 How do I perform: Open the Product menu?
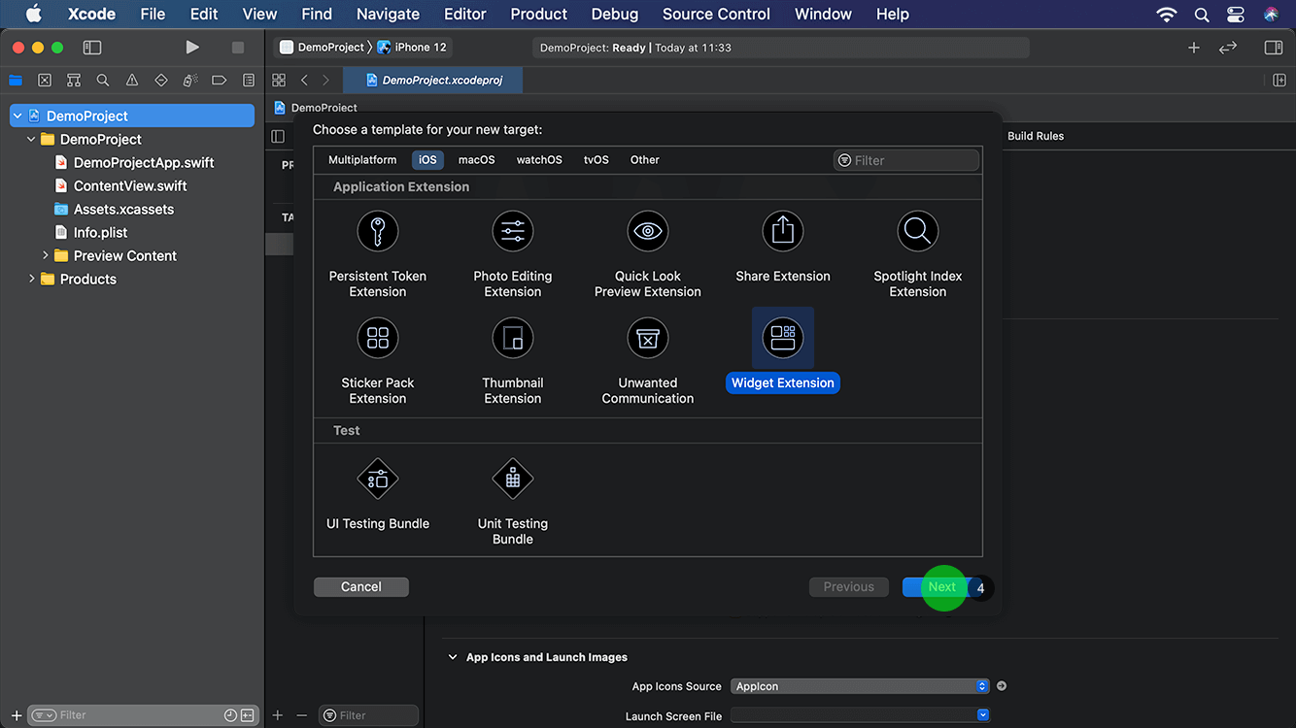coord(538,15)
